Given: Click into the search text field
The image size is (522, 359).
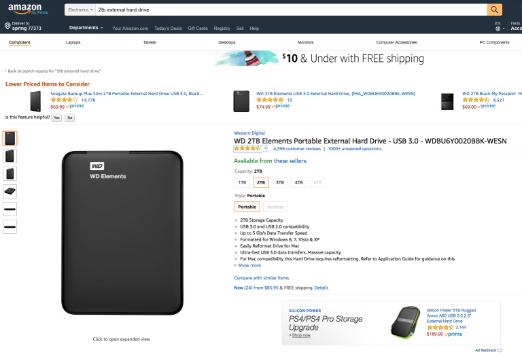Looking at the screenshot, I should pos(291,10).
